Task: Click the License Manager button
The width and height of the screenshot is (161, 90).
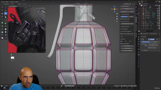Action: point(127,48)
